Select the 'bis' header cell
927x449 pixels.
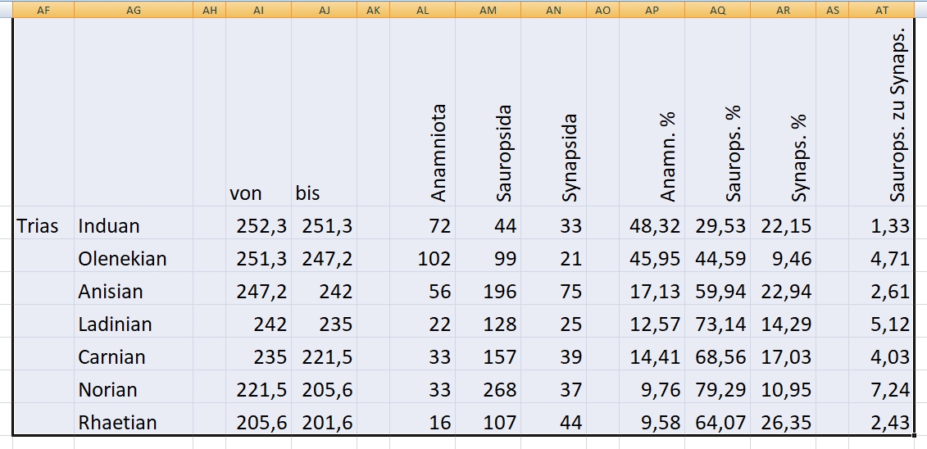point(308,193)
